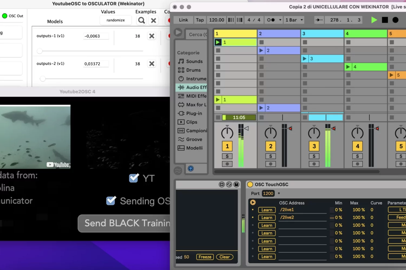Click the Cerca search field in browser
This screenshot has height=270, width=406.
pyautogui.click(x=197, y=34)
